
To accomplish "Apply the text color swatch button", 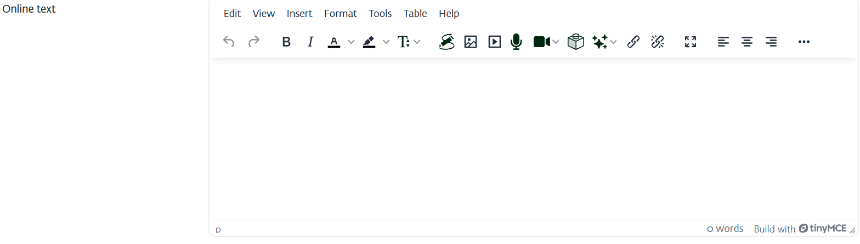I will [x=334, y=42].
